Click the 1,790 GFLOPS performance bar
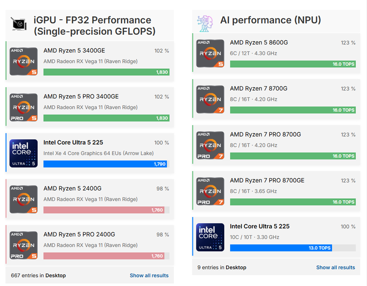 click(x=105, y=164)
